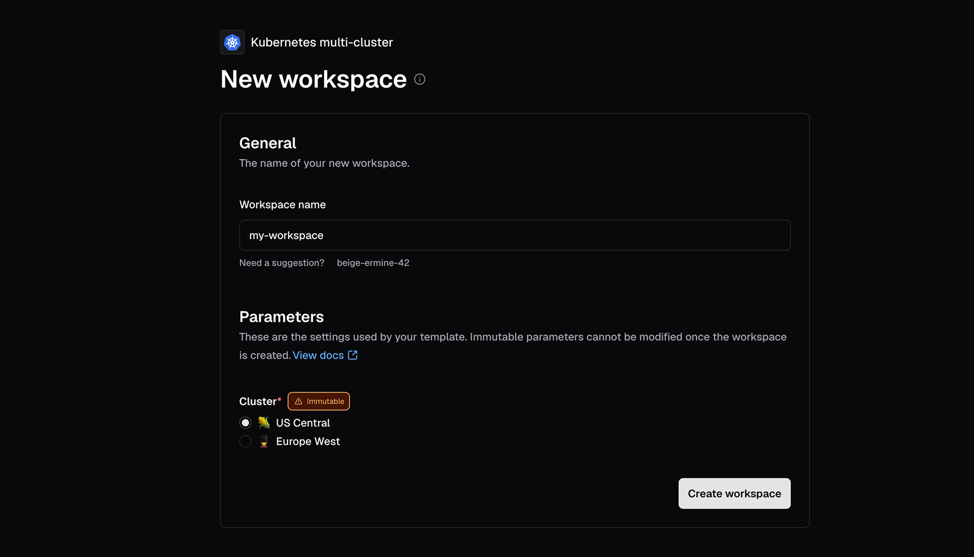
Task: Click the Europe West label text
Action: click(x=308, y=441)
